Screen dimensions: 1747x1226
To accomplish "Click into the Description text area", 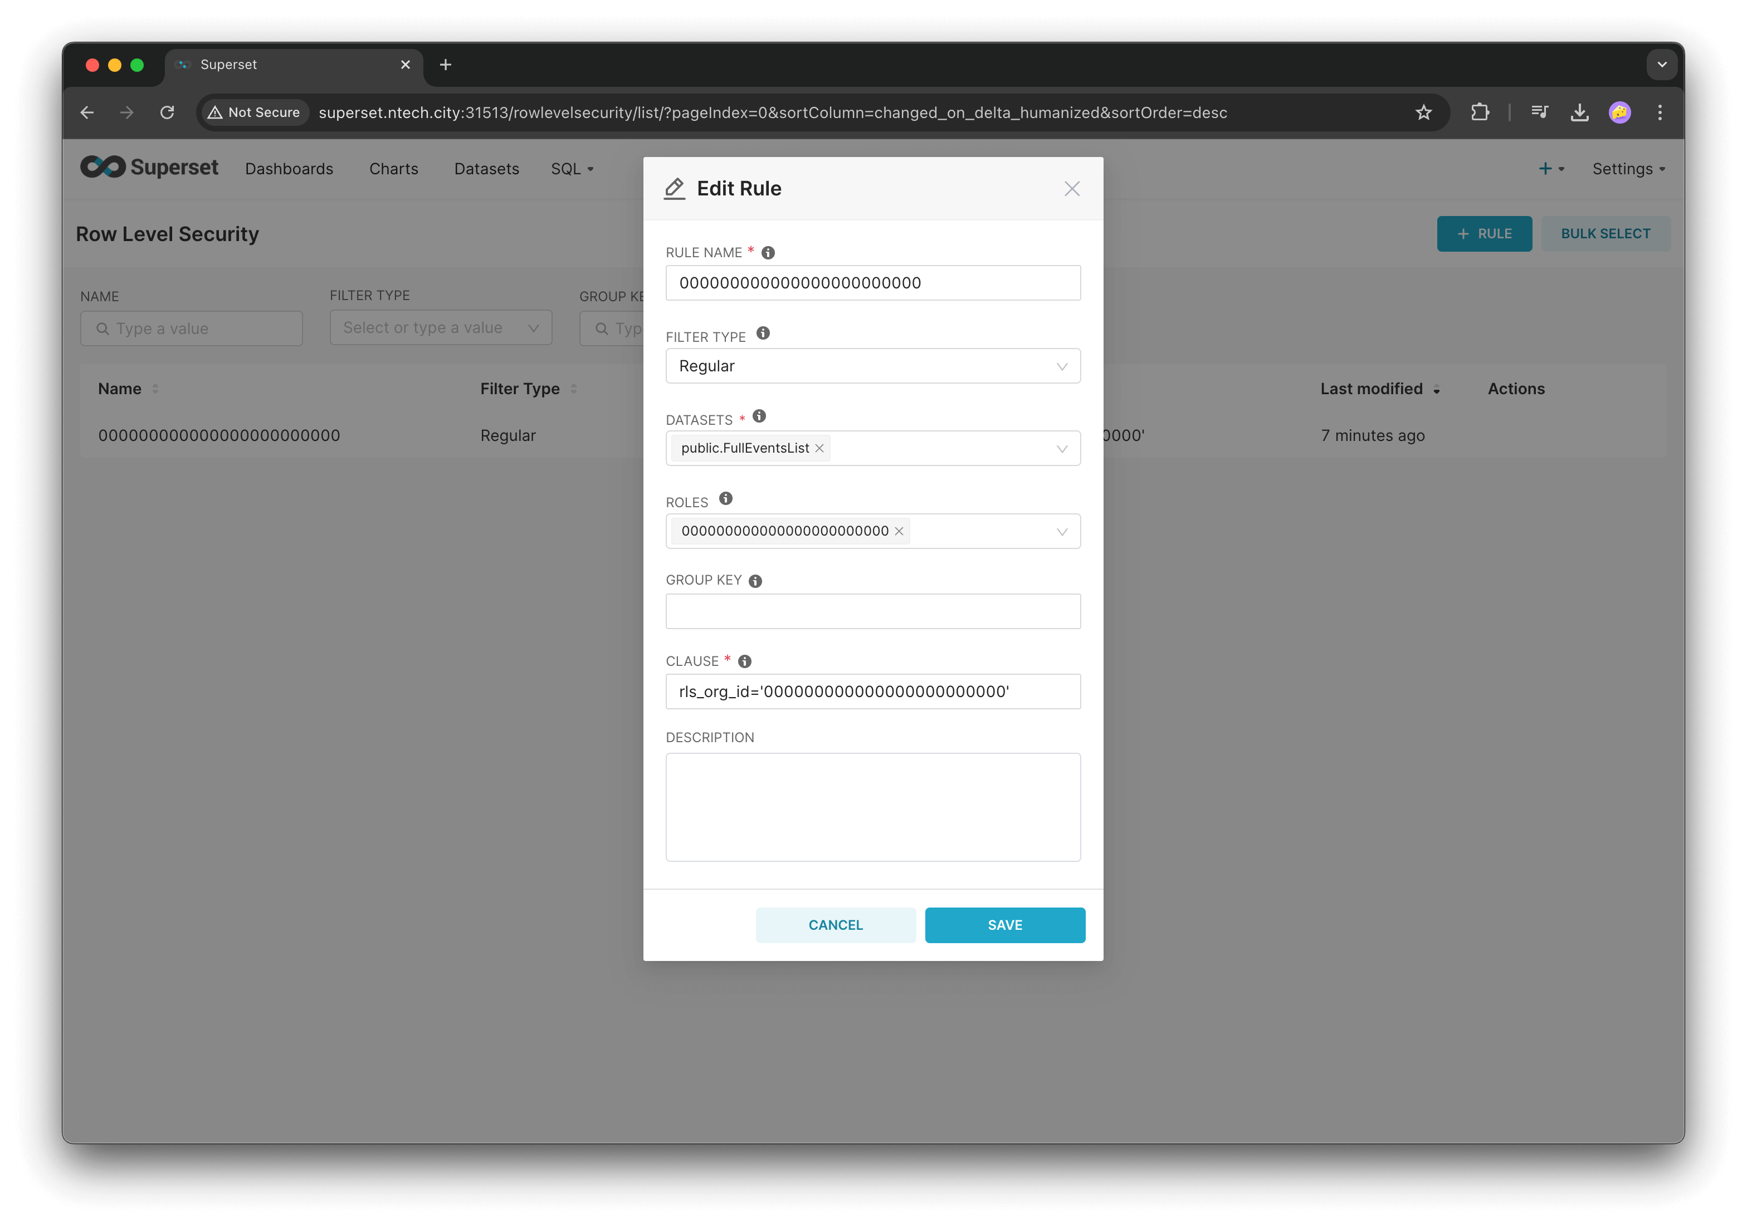I will click(x=872, y=806).
